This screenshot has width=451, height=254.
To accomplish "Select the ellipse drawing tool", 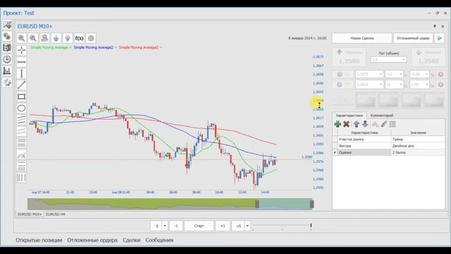I will click(x=22, y=108).
